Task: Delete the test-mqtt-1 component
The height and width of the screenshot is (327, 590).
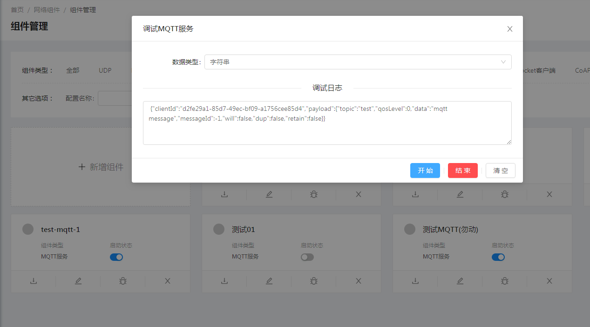Action: 168,281
